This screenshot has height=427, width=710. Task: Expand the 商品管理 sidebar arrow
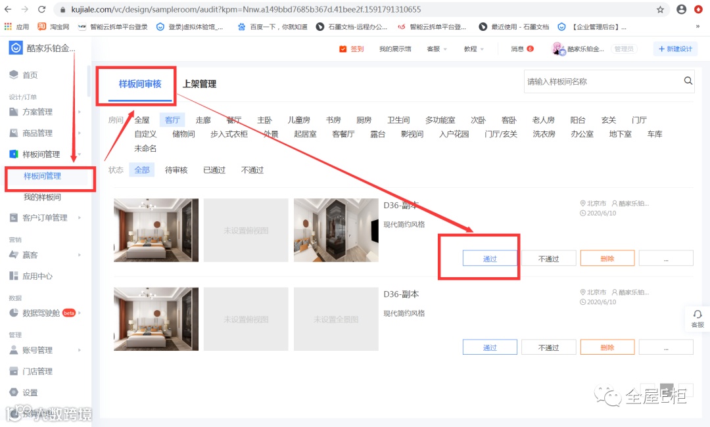80,133
